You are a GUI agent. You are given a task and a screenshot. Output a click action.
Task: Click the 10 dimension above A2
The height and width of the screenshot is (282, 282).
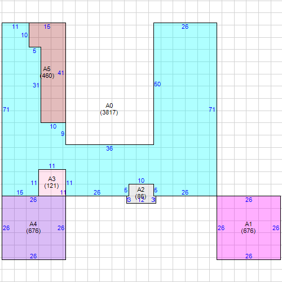click(x=141, y=180)
